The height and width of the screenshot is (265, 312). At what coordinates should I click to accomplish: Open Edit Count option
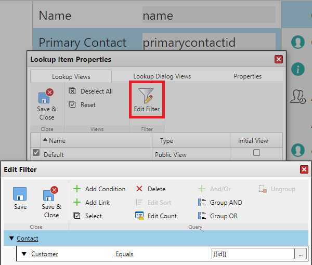[156, 216]
